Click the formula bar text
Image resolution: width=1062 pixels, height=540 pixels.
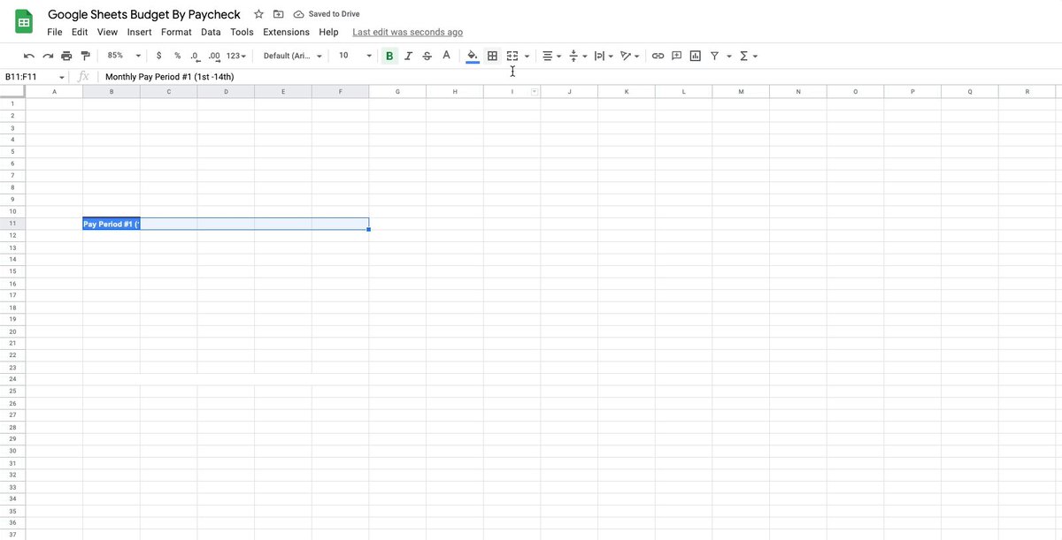click(169, 77)
